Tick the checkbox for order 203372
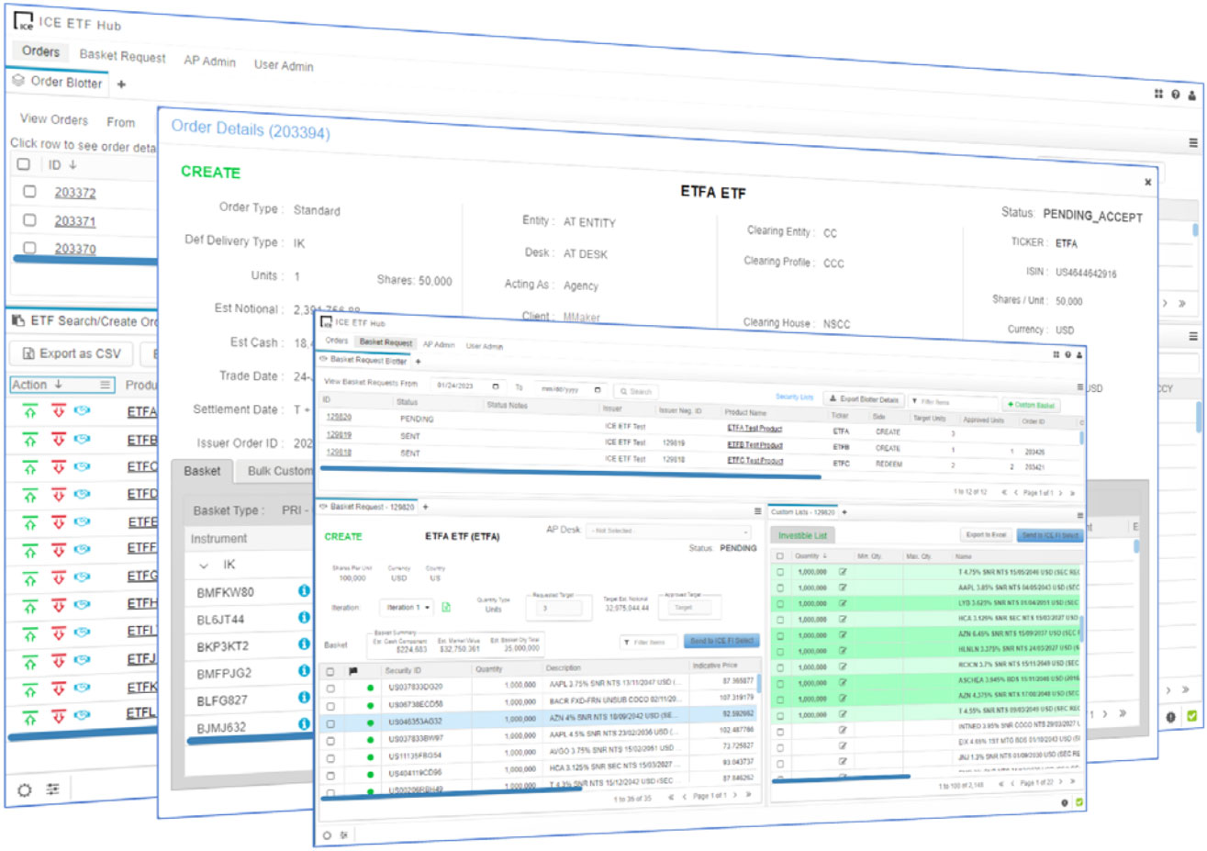1207x851 pixels. [x=29, y=192]
